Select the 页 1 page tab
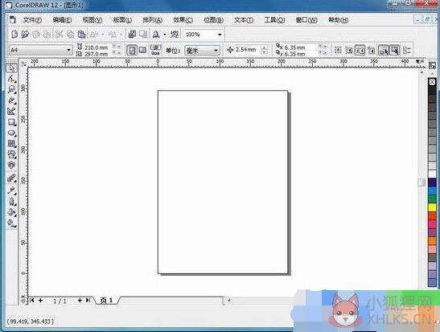Image resolution: width=440 pixels, height=332 pixels. (x=107, y=301)
